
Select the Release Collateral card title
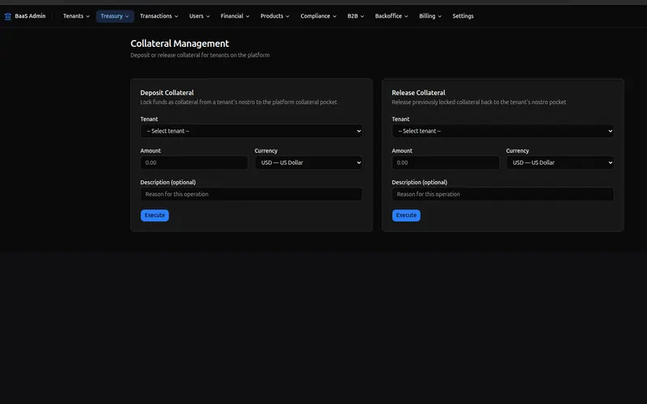coord(418,93)
